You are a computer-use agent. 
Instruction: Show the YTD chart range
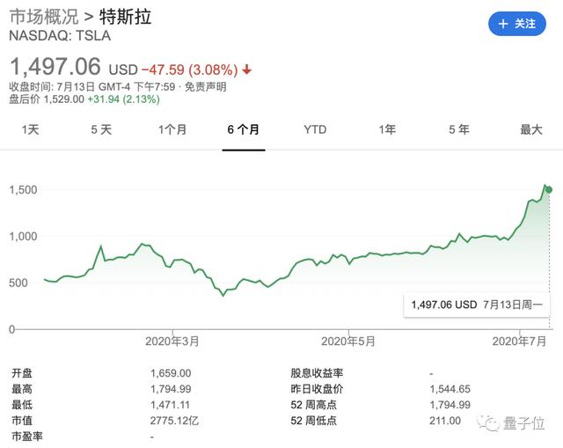(315, 129)
